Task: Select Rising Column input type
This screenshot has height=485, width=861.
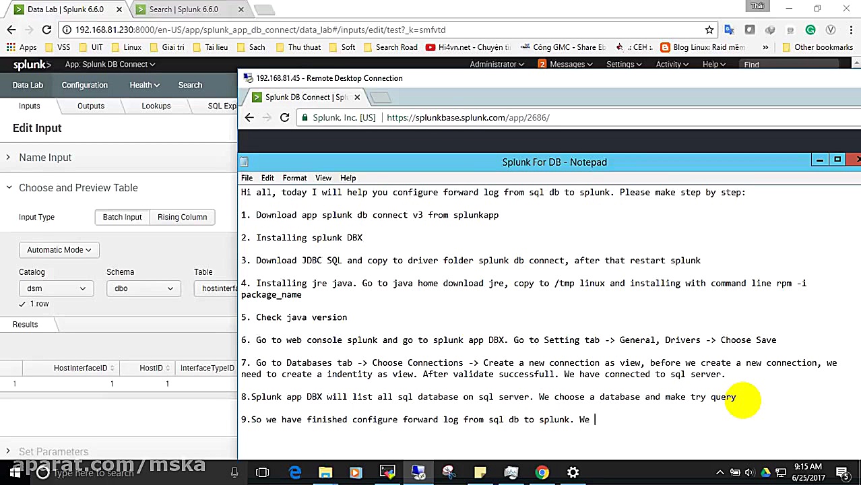Action: pos(182,217)
